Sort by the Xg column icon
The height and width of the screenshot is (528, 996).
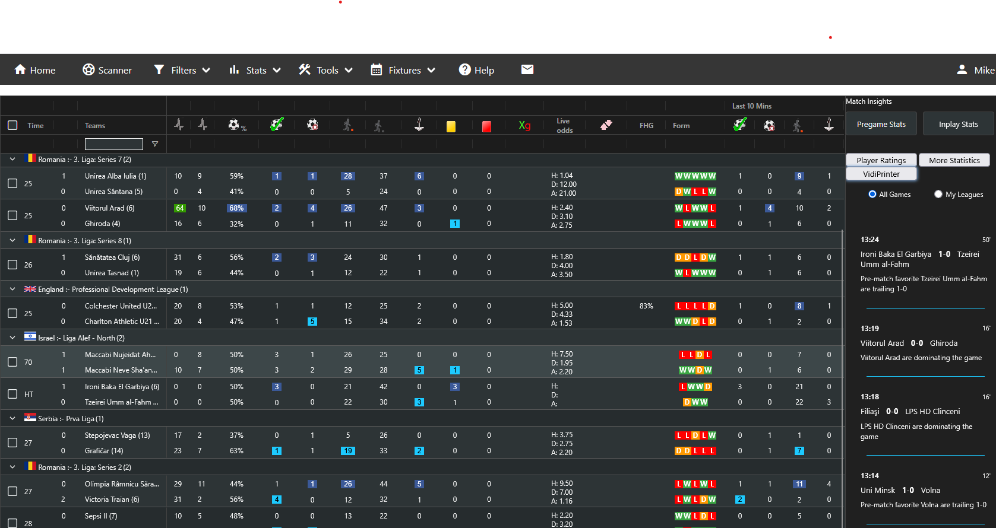(x=524, y=125)
